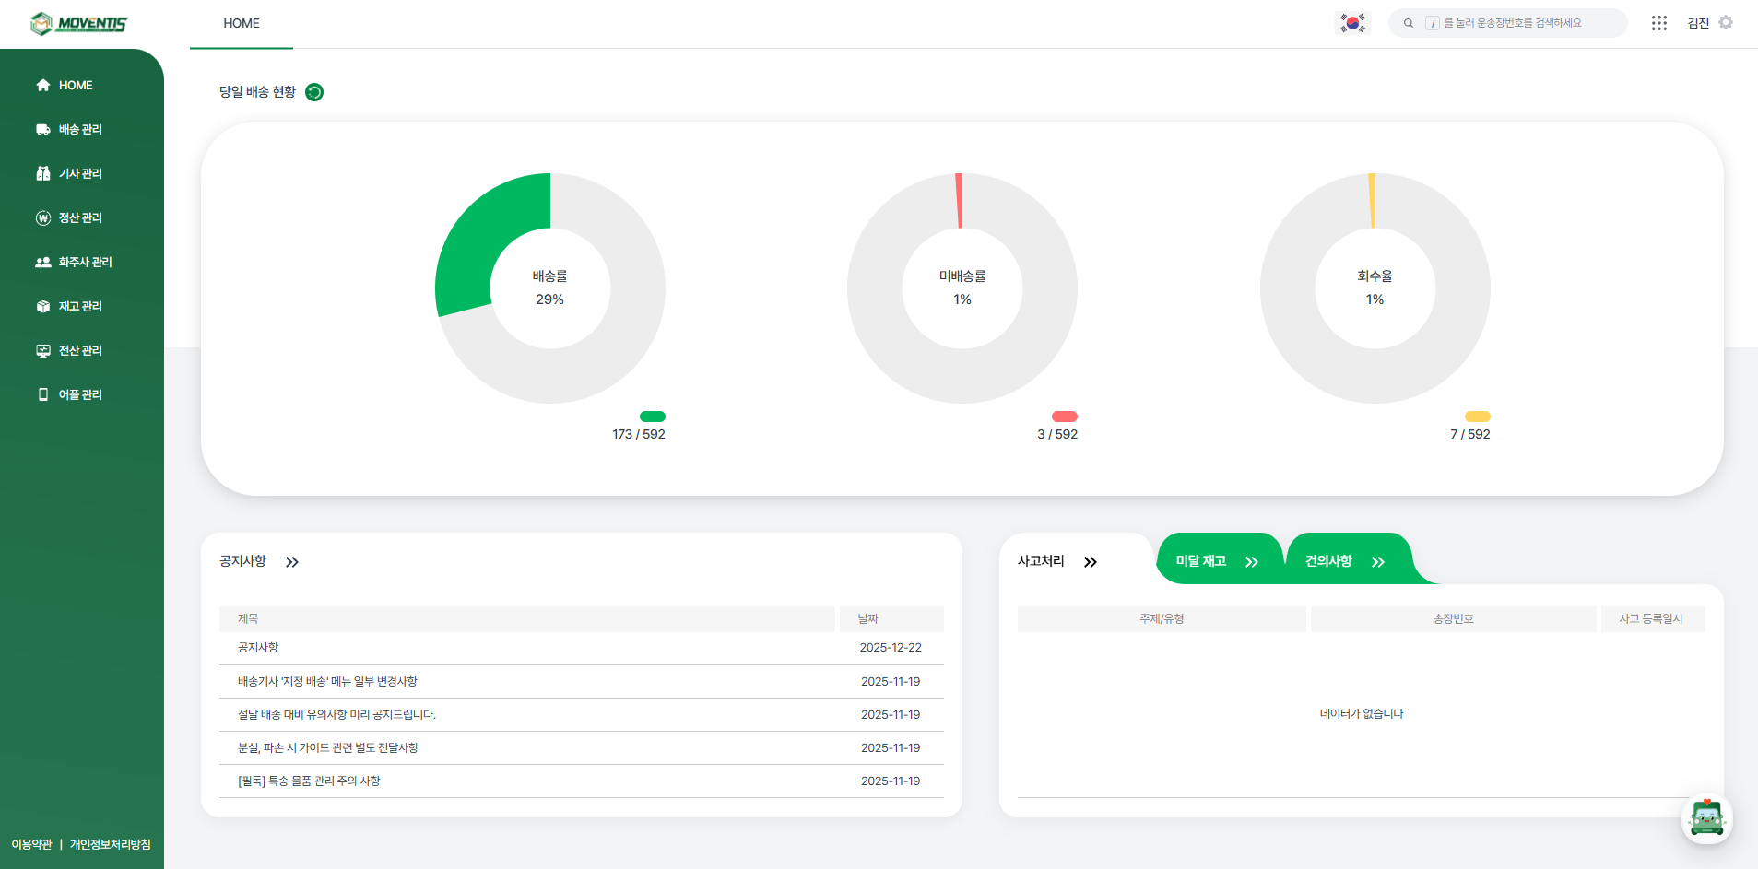1758x869 pixels.
Task: Click the user name 김진
Action: tap(1698, 23)
